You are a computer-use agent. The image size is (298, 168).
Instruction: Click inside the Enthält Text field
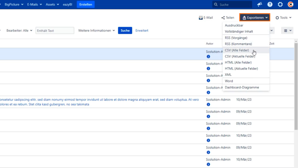(55, 30)
